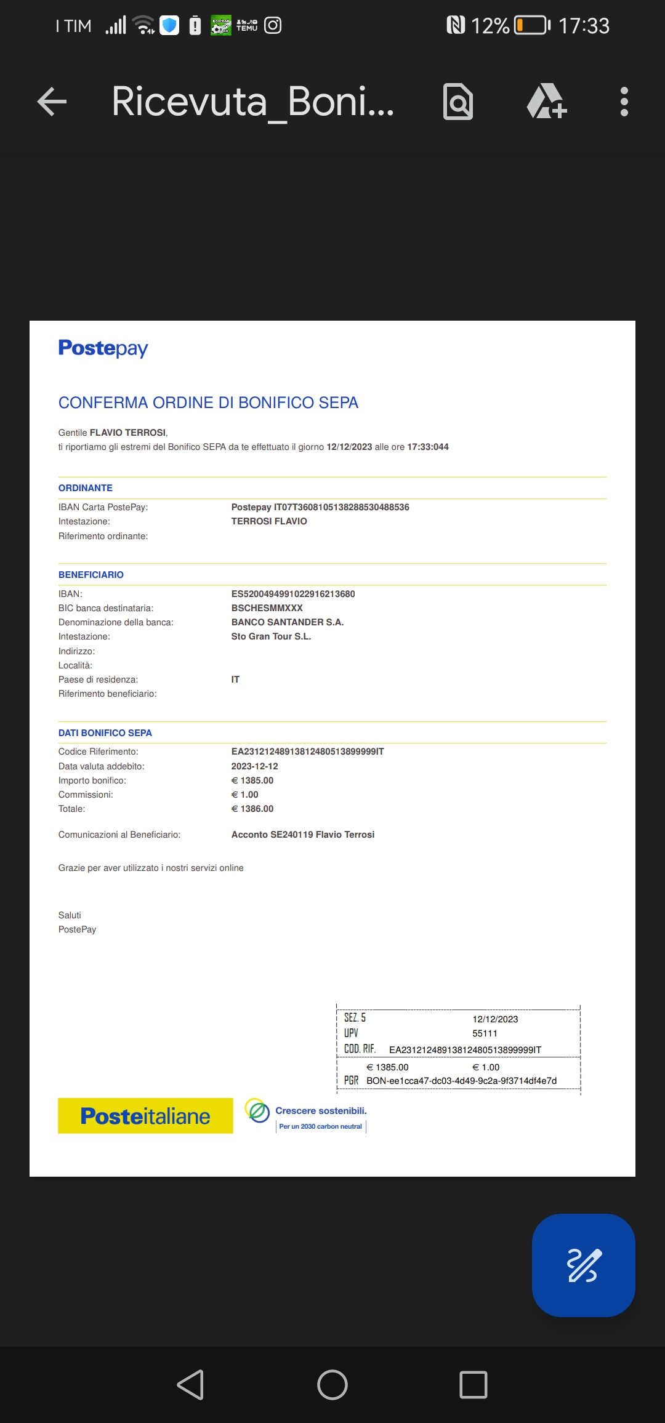Image resolution: width=665 pixels, height=1423 pixels.
Task: Tap the status bar clock 17:33
Action: point(584,26)
